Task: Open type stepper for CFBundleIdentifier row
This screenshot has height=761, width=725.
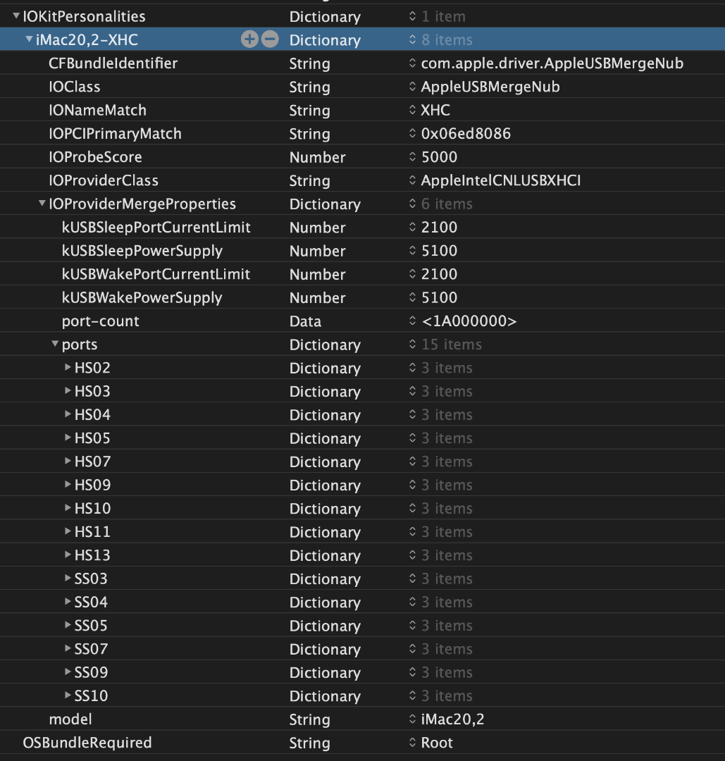Action: (x=412, y=63)
